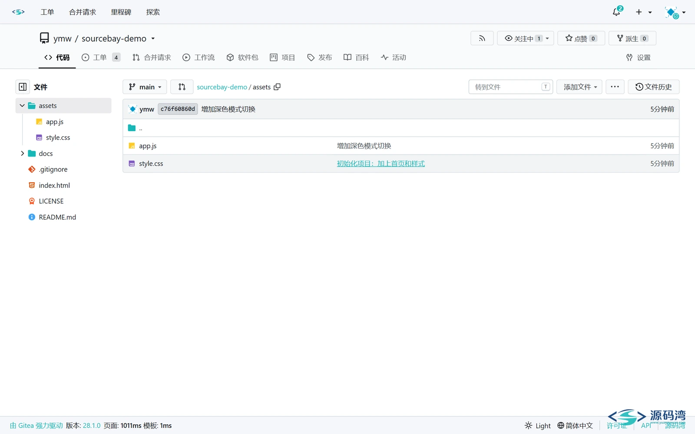Screen dimensions: 695x434
Task: Switch to the repository 合并请求 tab
Action: (152, 57)
